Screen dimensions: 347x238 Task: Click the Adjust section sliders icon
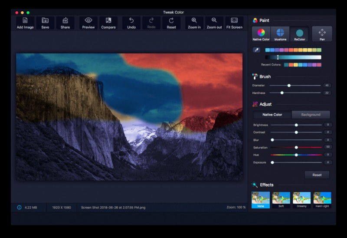pos(255,104)
